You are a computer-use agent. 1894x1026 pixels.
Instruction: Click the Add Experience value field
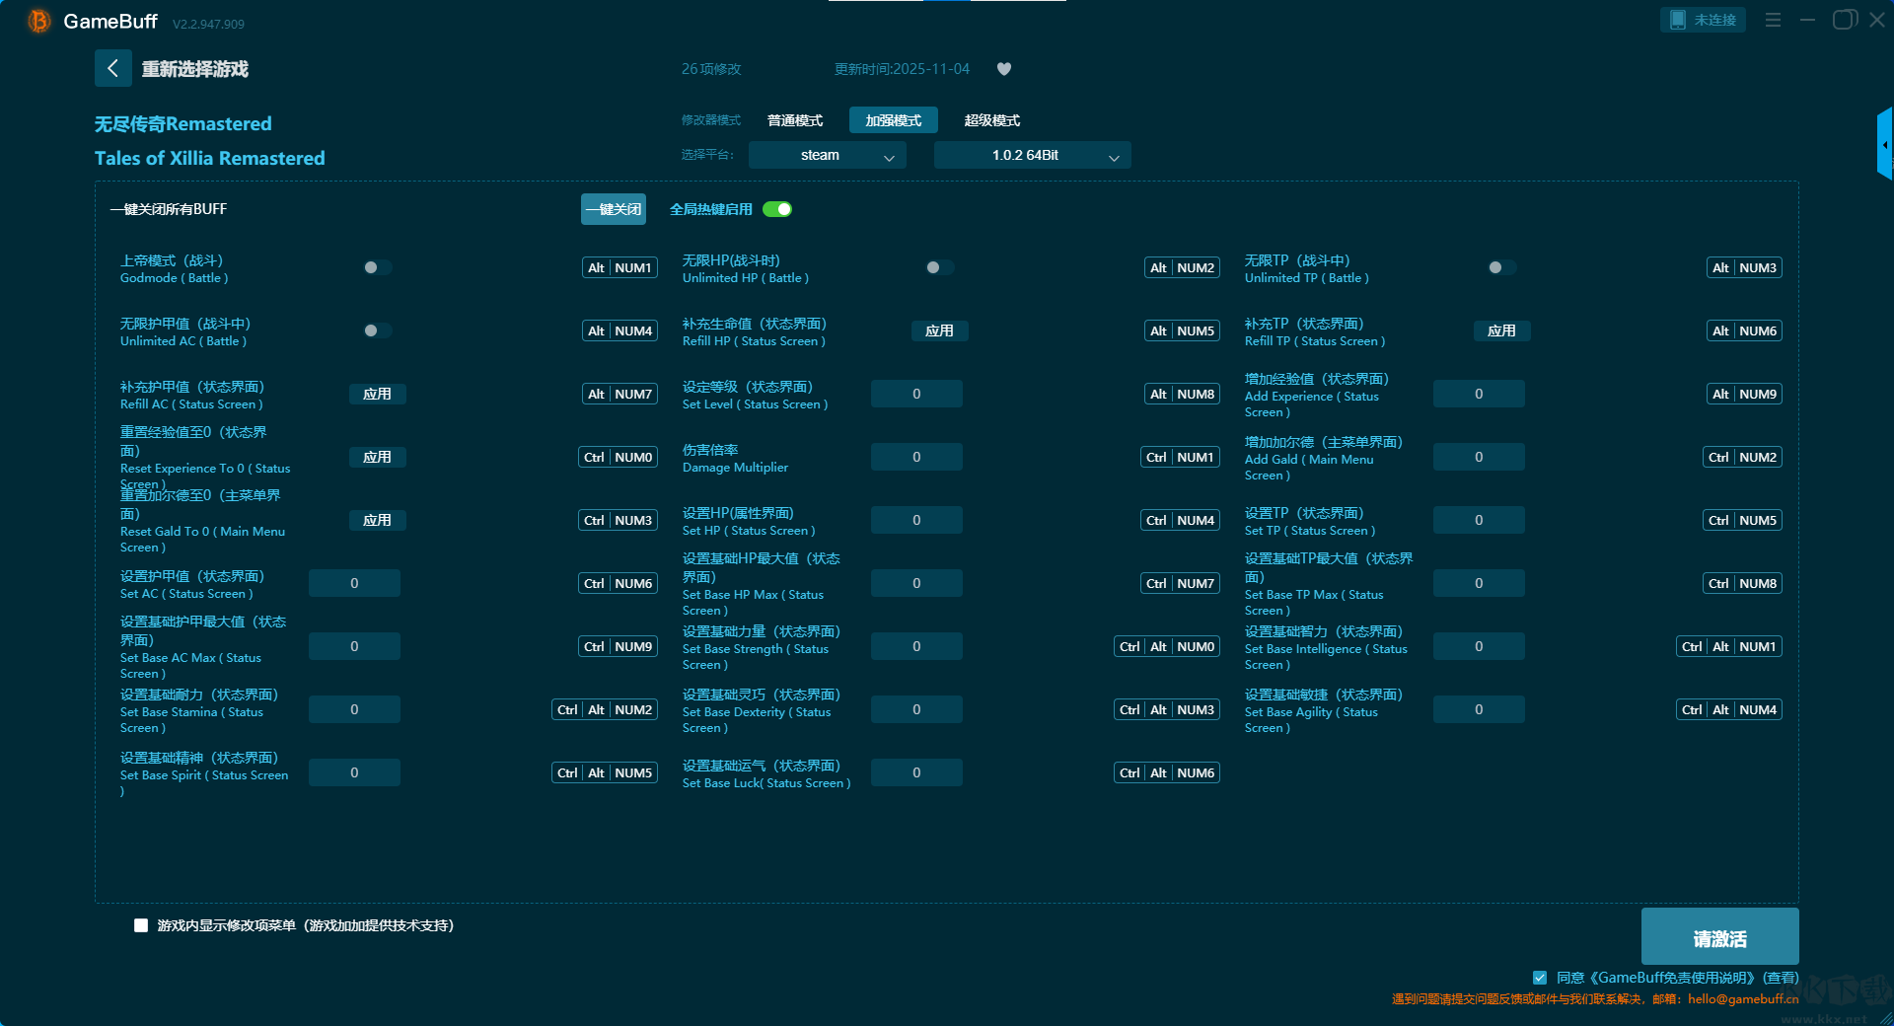pos(1479,394)
